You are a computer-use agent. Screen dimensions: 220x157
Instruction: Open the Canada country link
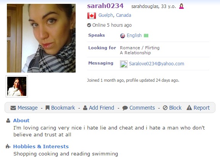[x=124, y=15]
